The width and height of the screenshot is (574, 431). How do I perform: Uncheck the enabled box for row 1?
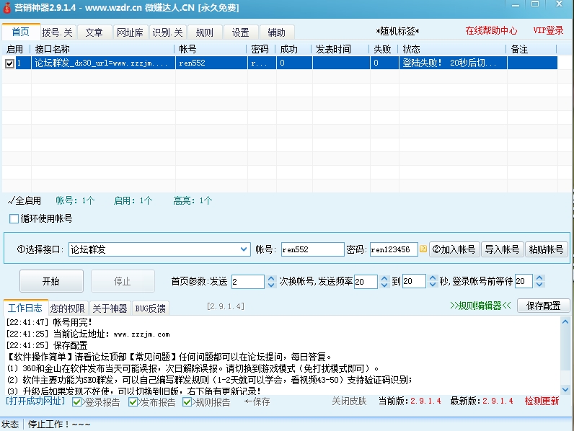click(9, 63)
